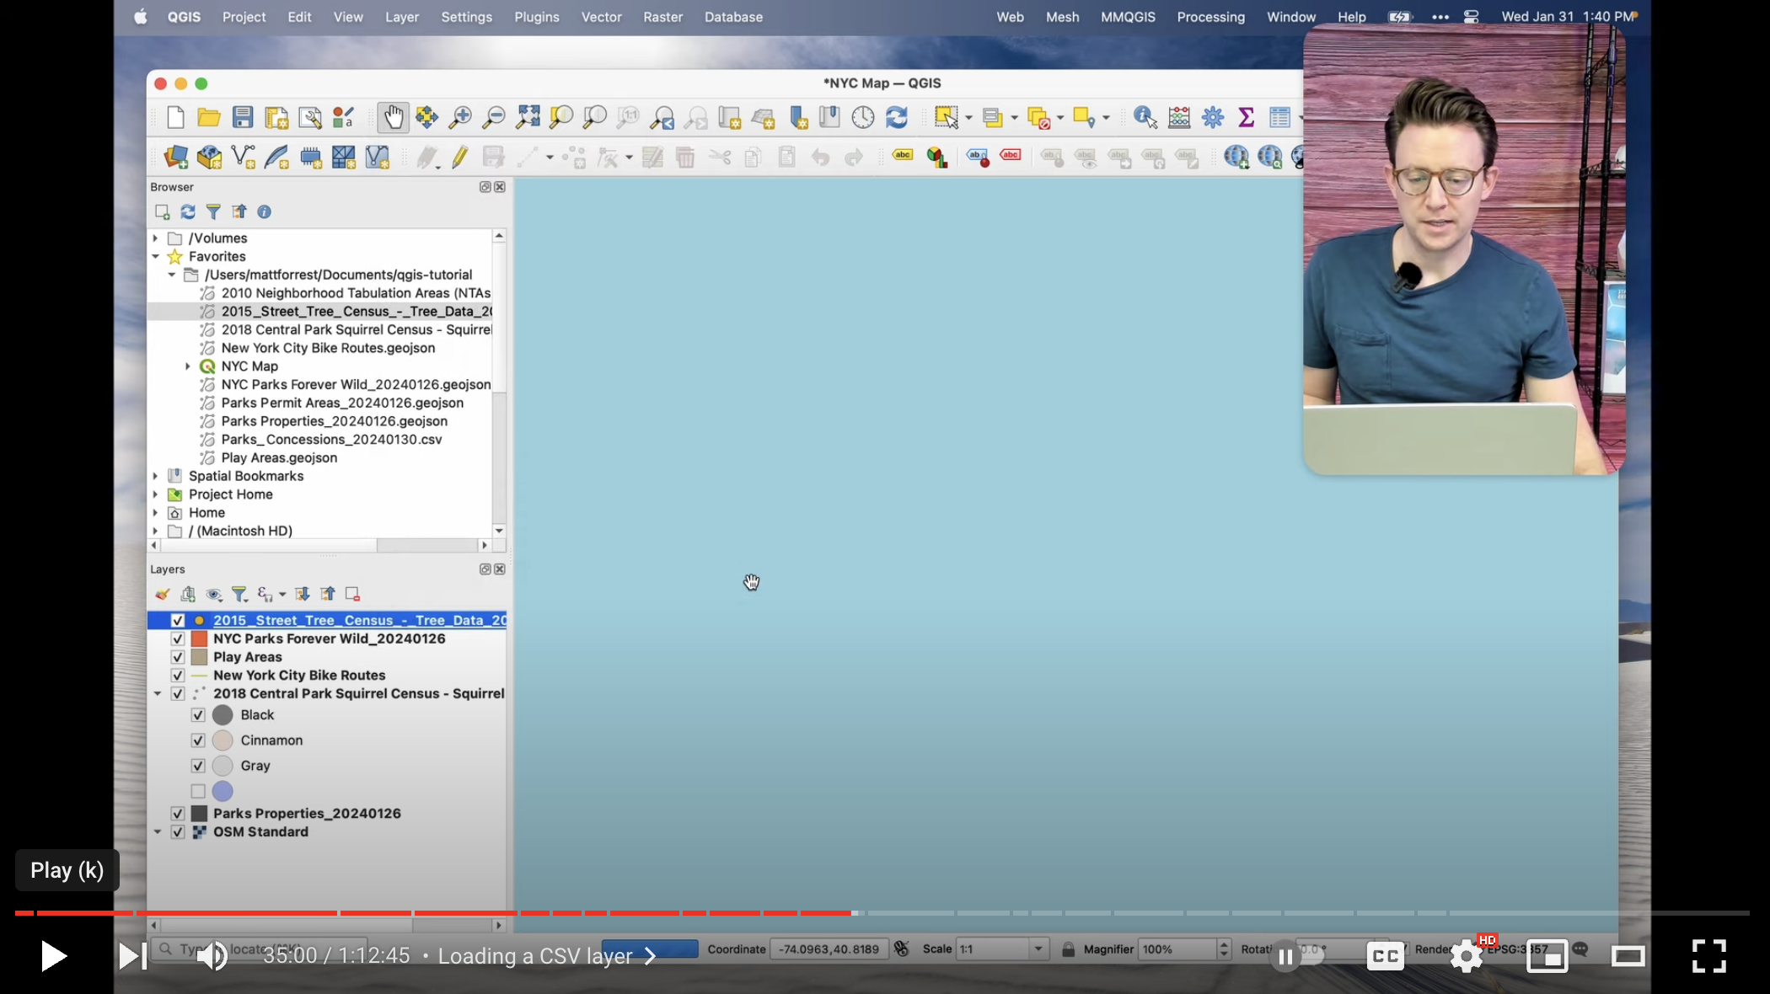Open the Raster menu
1770x994 pixels.
662,17
